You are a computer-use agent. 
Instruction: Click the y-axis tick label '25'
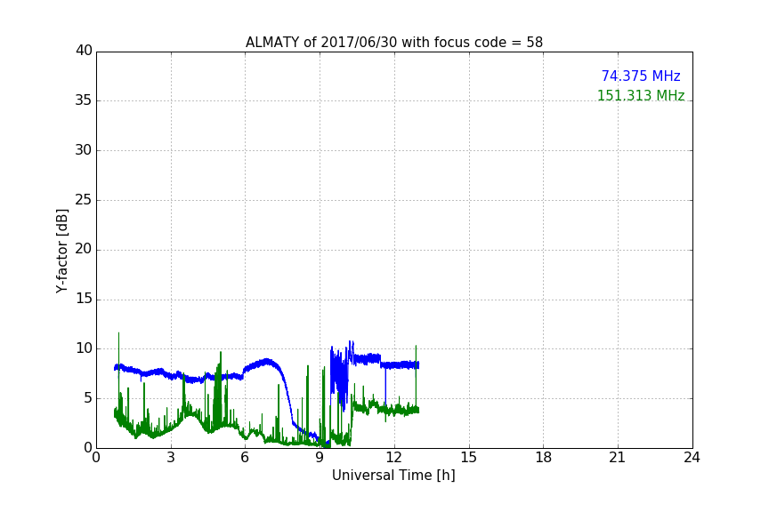[84, 199]
